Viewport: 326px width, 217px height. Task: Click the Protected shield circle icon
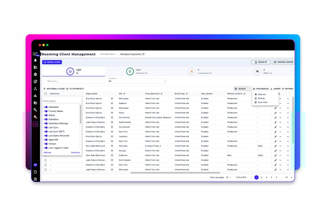pos(130,72)
